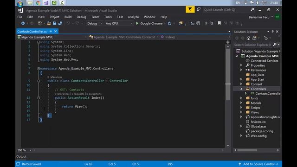Click Add to Source Control
Image resolution: width=297 pixels, height=167 pixels.
(x=259, y=164)
